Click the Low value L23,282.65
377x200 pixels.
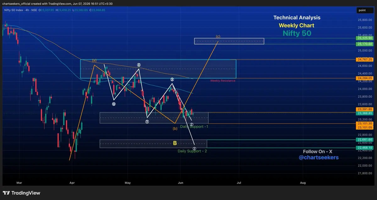tap(80, 10)
